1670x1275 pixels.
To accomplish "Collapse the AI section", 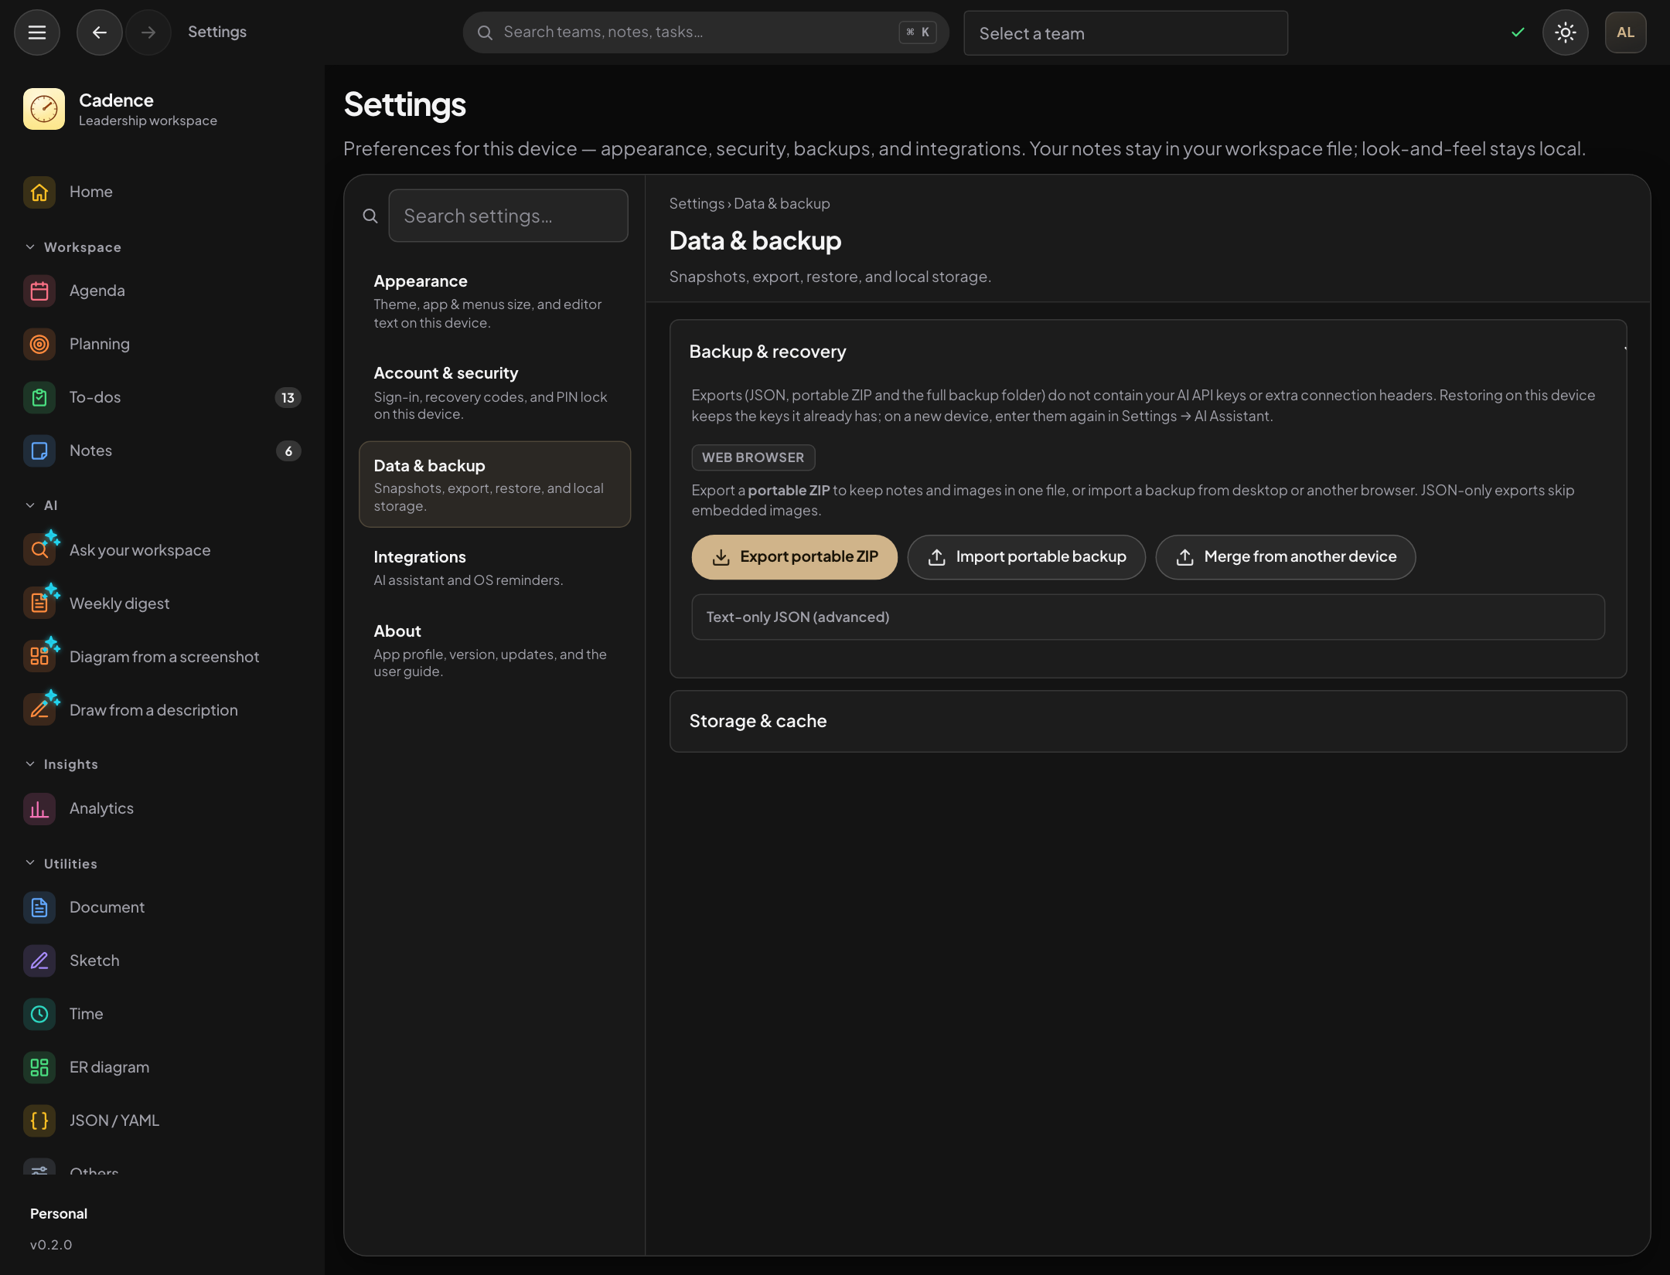I will click(x=42, y=505).
